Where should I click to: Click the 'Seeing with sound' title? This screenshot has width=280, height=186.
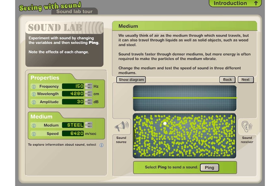[x=50, y=6]
